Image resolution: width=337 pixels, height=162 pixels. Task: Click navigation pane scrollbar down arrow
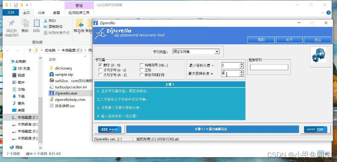tap(40, 148)
